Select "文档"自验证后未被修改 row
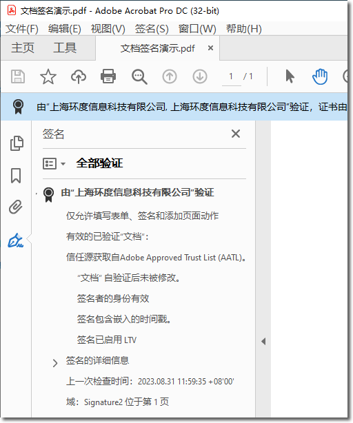 coord(129,278)
